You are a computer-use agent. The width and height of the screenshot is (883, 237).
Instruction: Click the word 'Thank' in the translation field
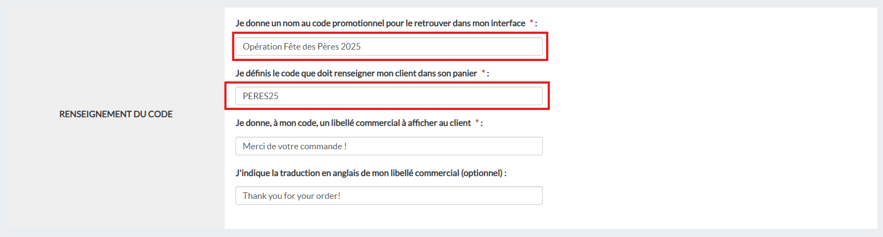click(x=255, y=196)
